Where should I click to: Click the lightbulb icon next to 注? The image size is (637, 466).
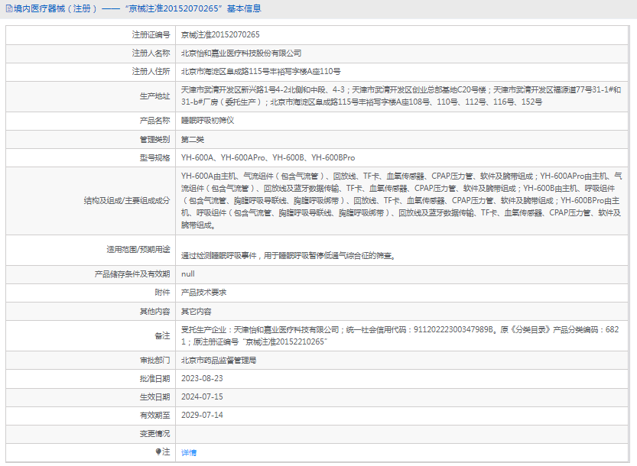point(158,451)
